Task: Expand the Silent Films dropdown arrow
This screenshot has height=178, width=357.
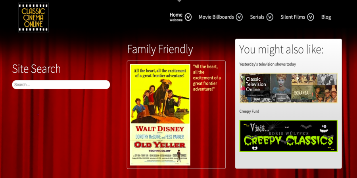Action: coord(310,17)
